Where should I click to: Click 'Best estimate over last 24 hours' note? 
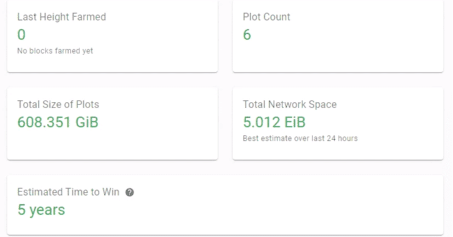point(300,138)
